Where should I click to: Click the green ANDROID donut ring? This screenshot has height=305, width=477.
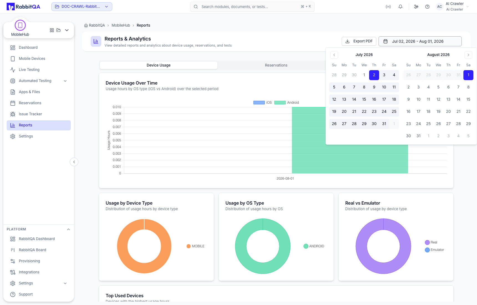pyautogui.click(x=241, y=246)
